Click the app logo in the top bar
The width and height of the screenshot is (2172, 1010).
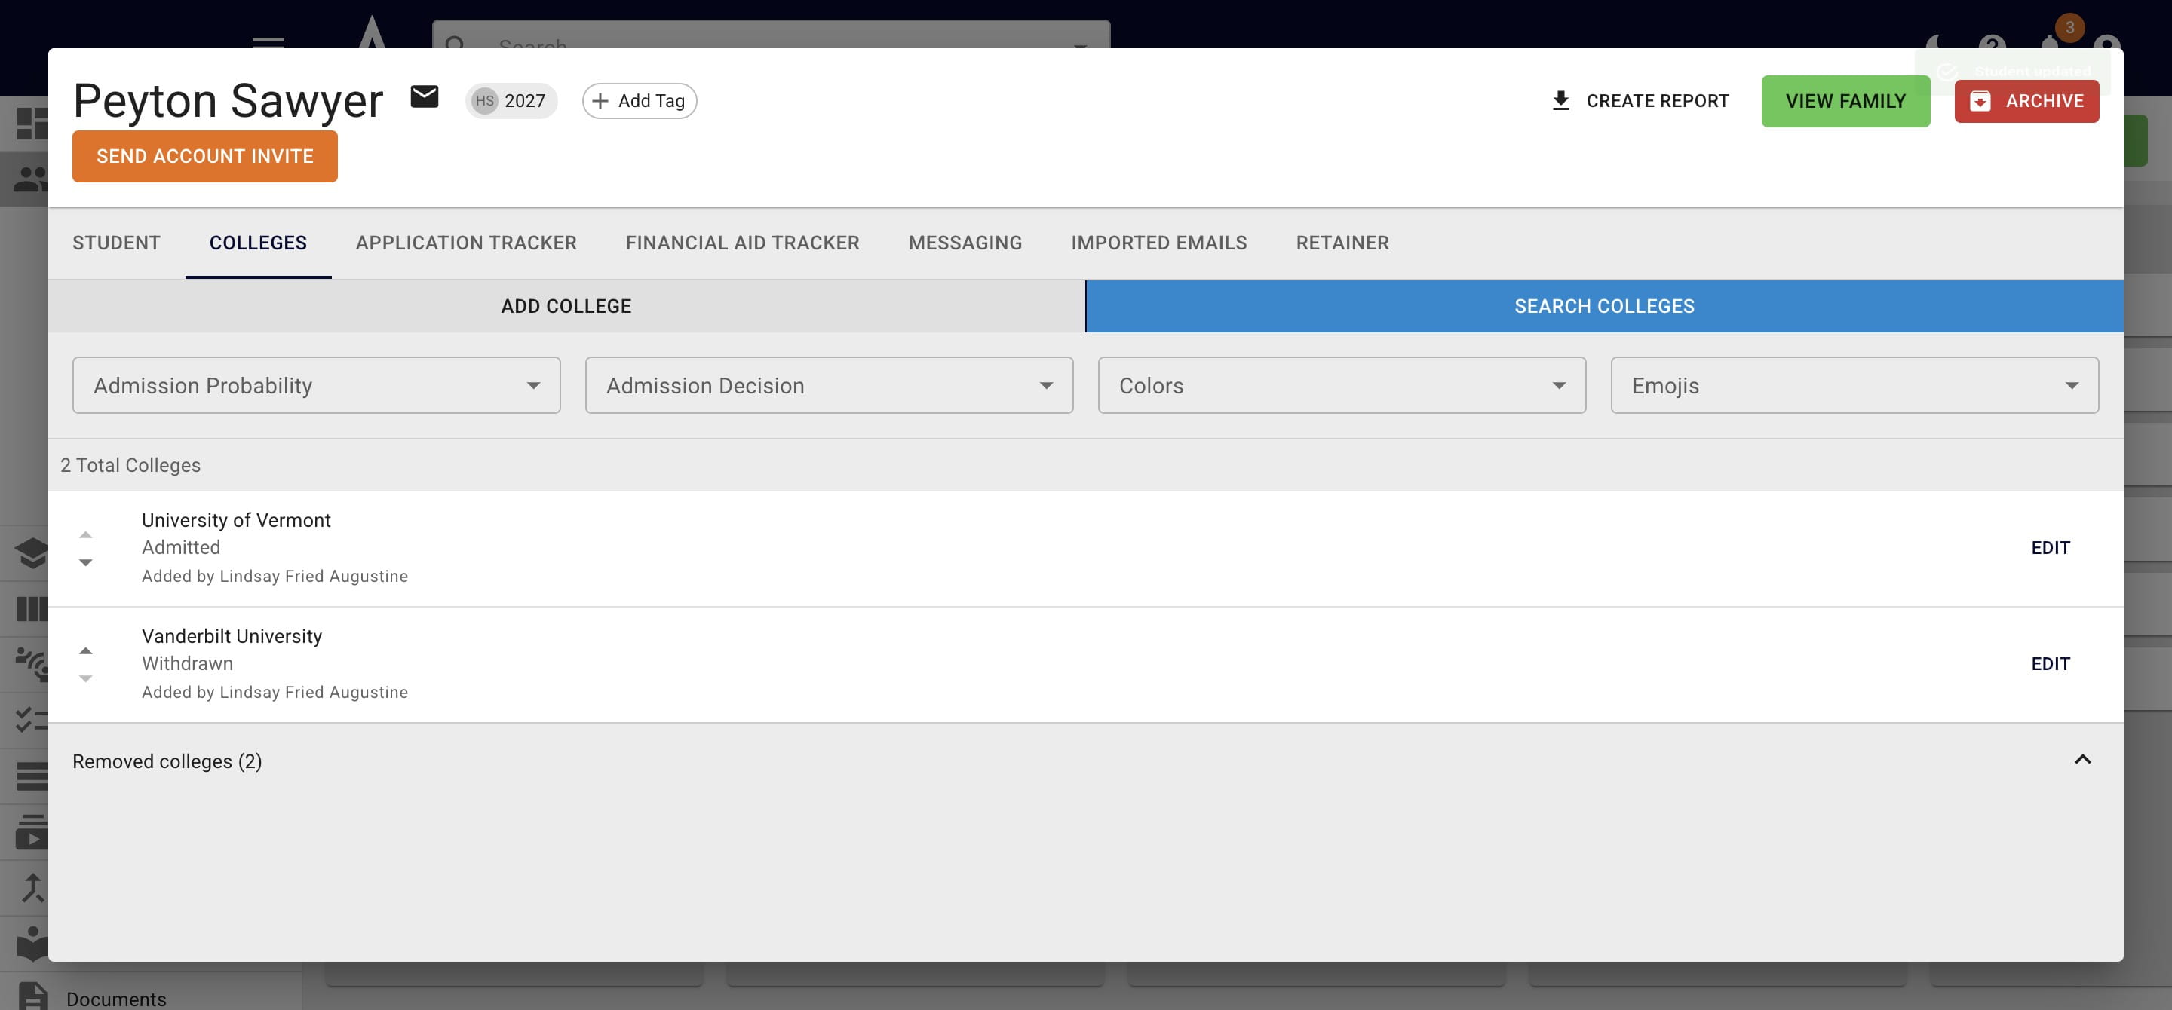click(372, 32)
